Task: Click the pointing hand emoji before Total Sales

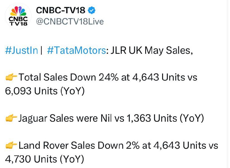Action: tap(11, 77)
